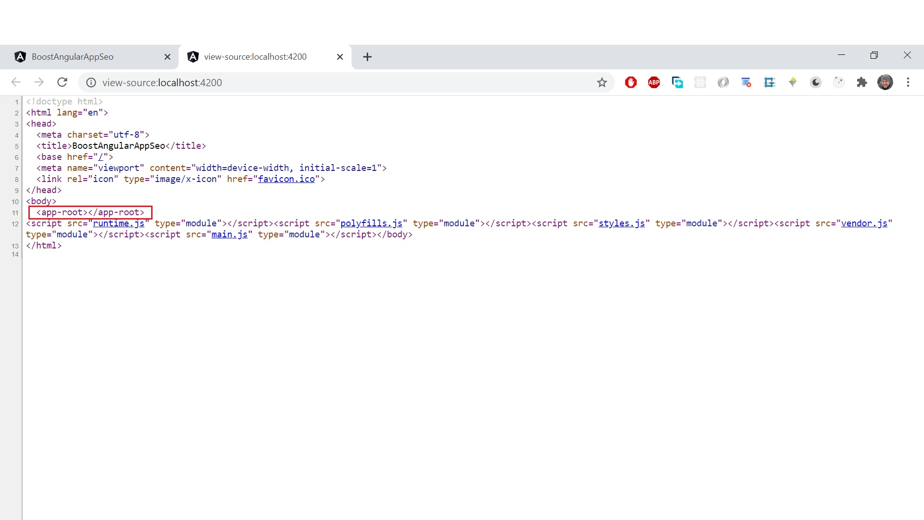The image size is (924, 520).
Task: Click the new tab plus button
Action: coord(367,56)
